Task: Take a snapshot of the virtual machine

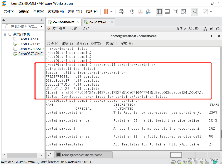Action: [132, 12]
